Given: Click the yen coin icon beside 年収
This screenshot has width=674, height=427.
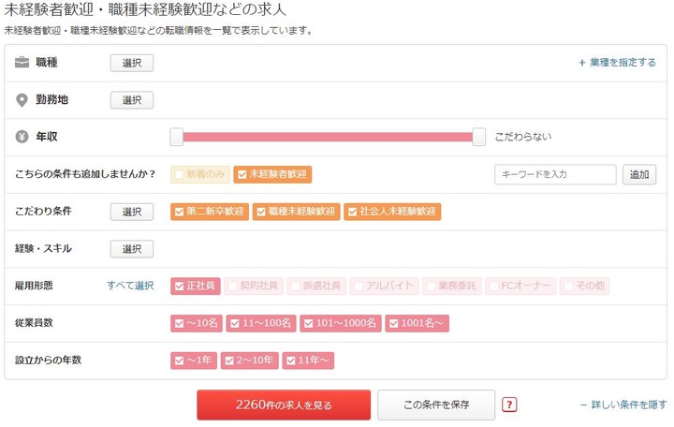Looking at the screenshot, I should (22, 137).
